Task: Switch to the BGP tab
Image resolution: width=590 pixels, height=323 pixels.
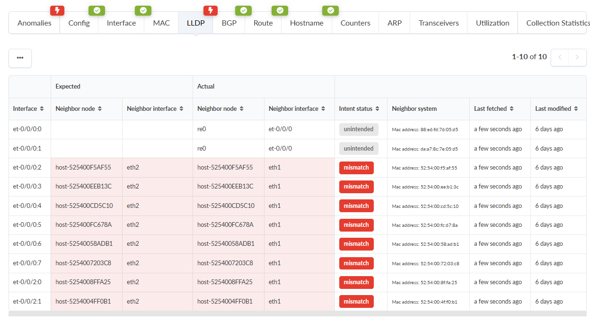Action: [229, 23]
